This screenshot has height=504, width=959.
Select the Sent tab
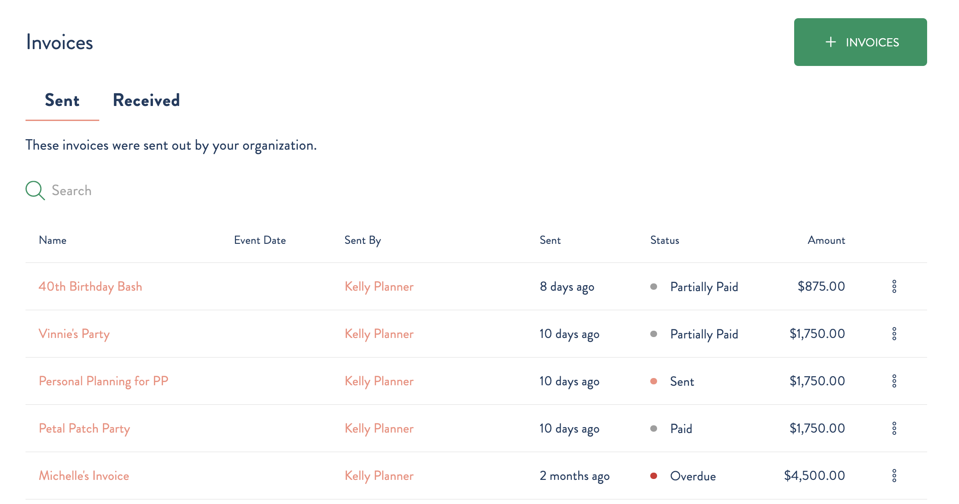tap(62, 100)
